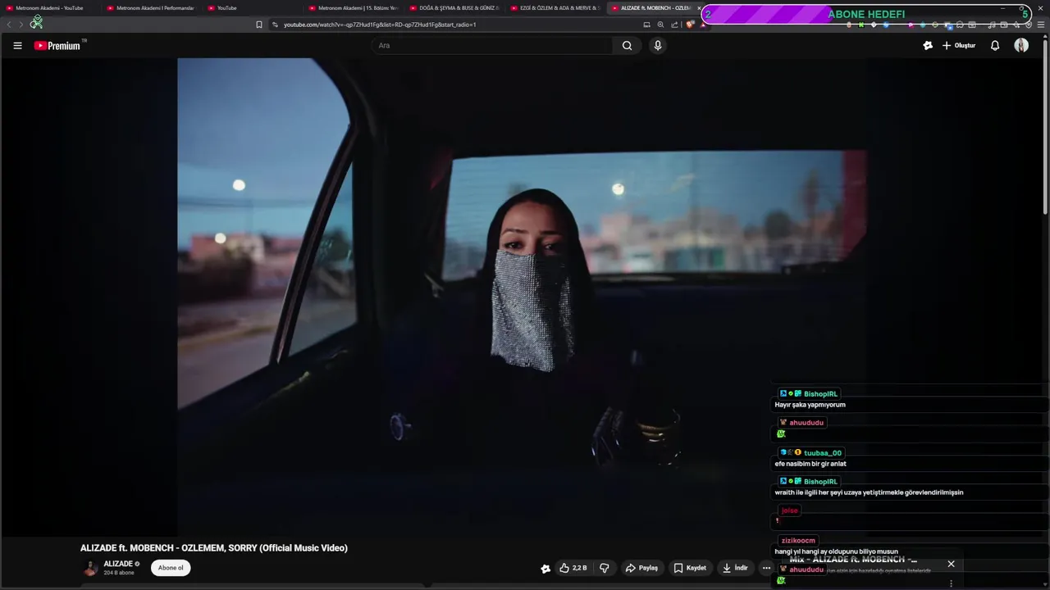Open the ALIZADE channel avatar
This screenshot has width=1050, height=590.
tap(90, 568)
